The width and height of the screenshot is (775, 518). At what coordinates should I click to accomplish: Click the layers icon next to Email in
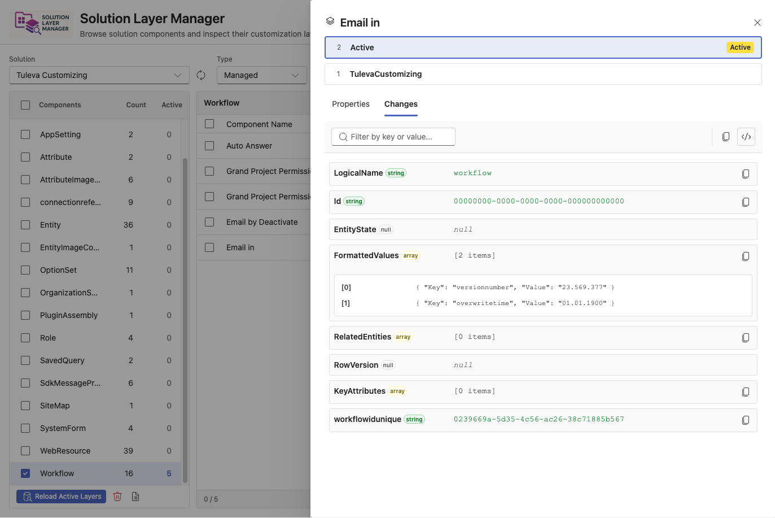click(x=330, y=21)
